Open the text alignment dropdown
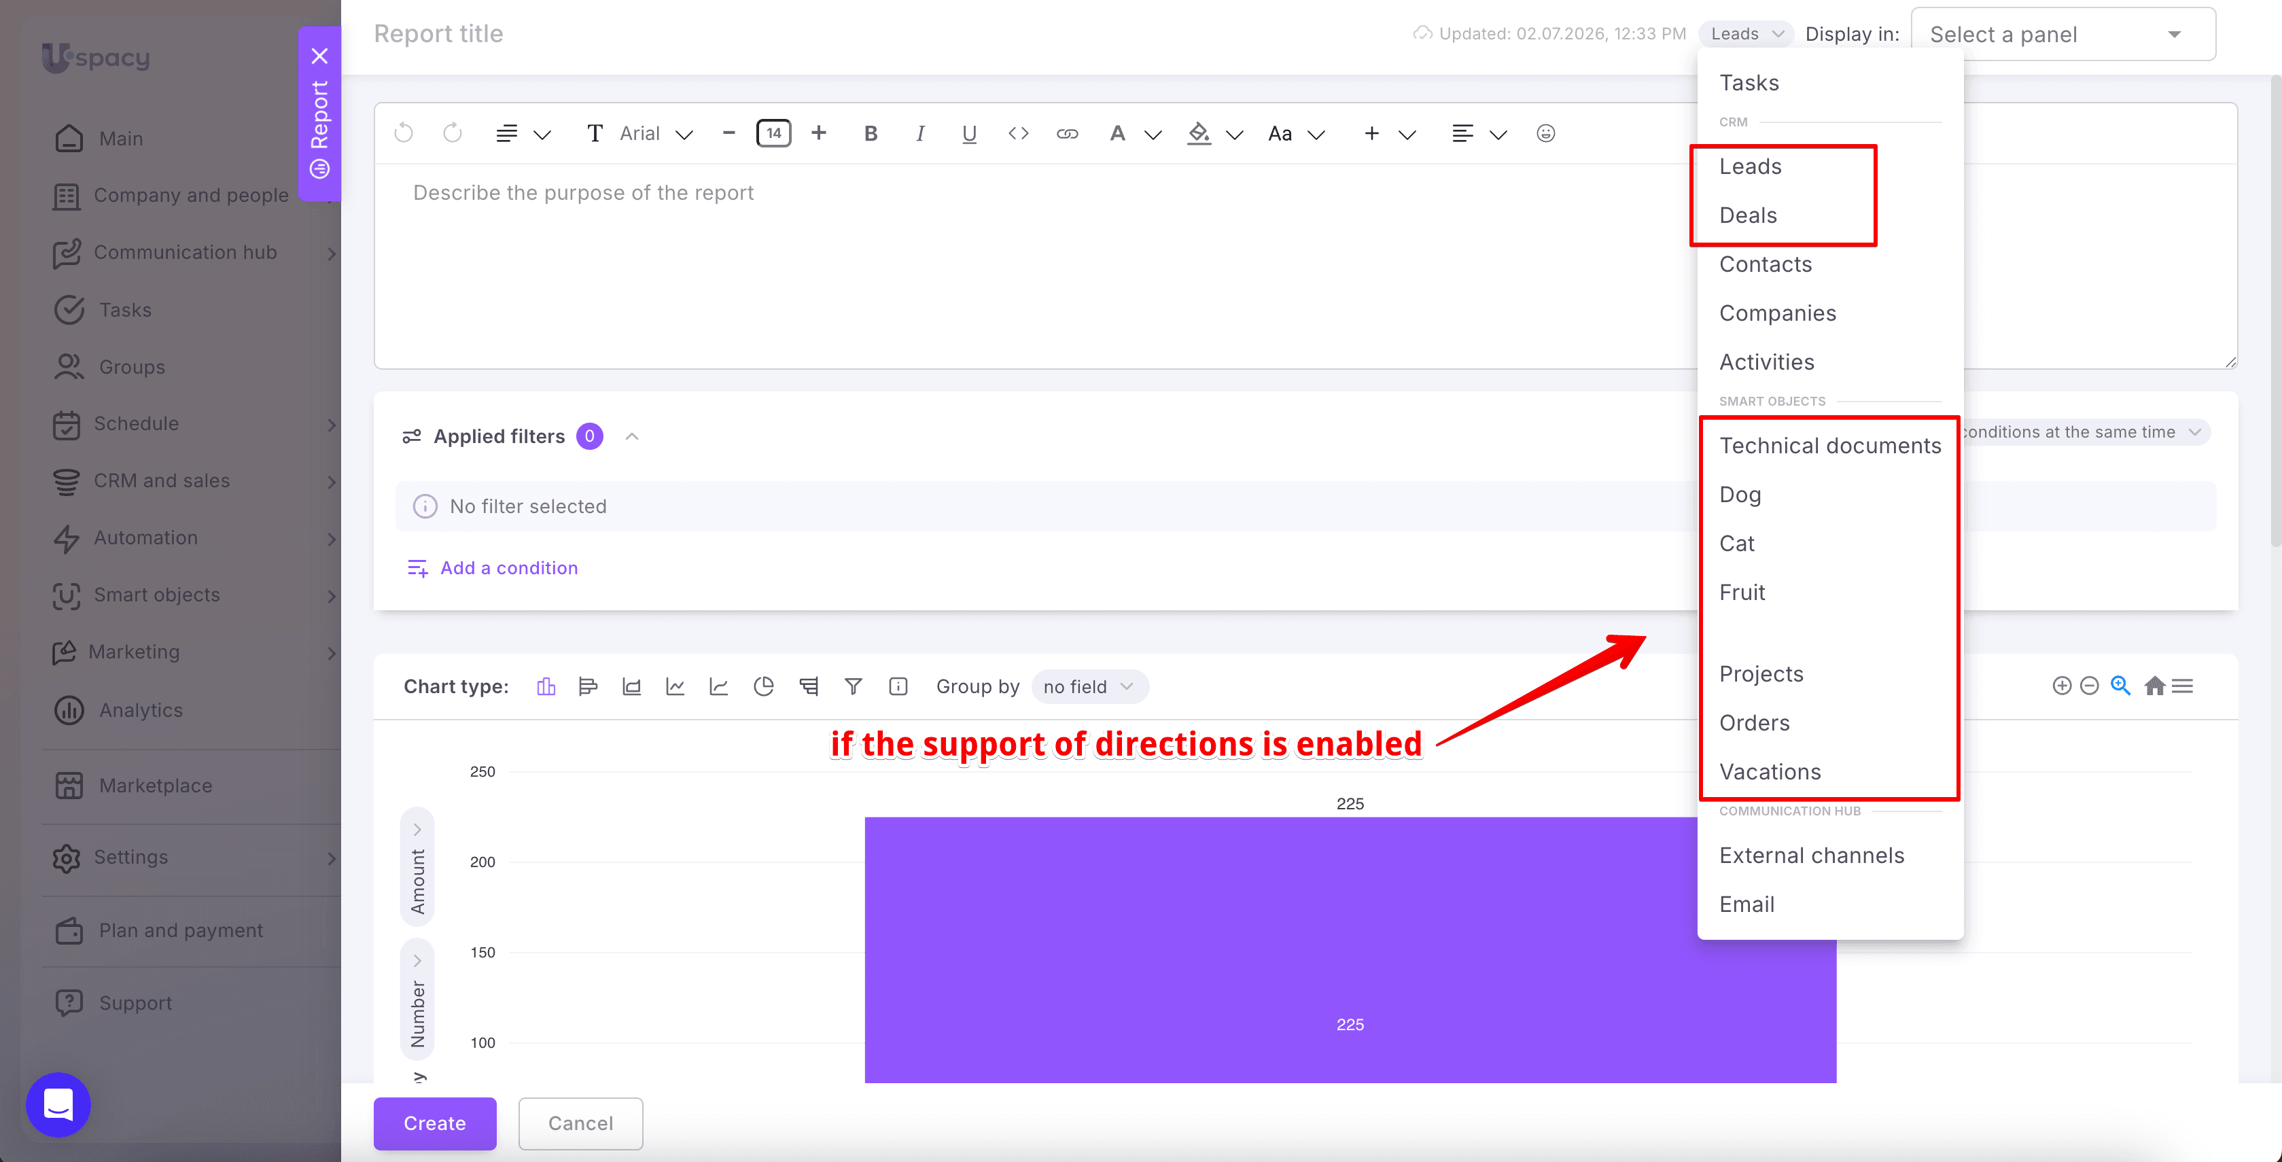Screen dimensions: 2282x1162 [x=1479, y=133]
